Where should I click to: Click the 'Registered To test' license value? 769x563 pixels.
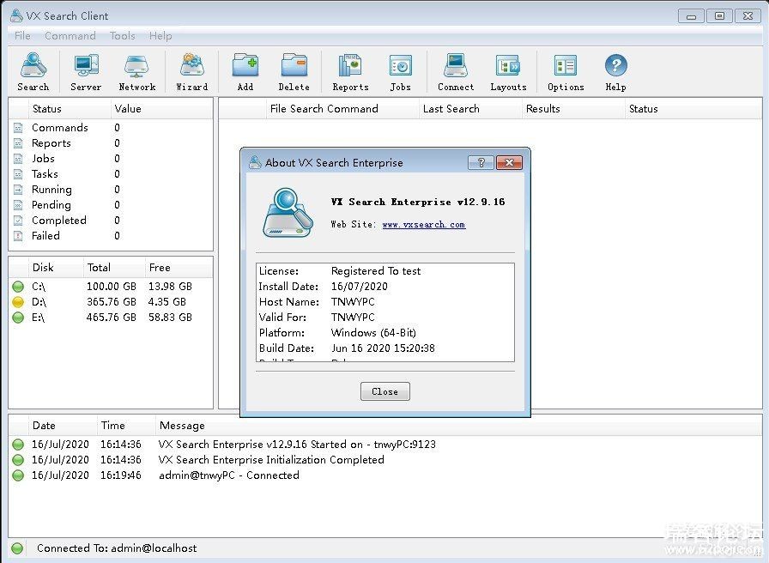pyautogui.click(x=376, y=271)
